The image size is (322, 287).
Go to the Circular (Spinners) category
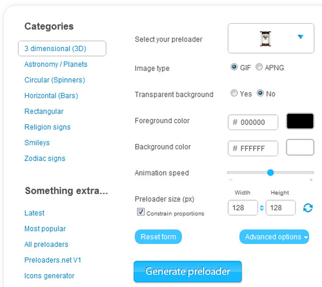[54, 80]
